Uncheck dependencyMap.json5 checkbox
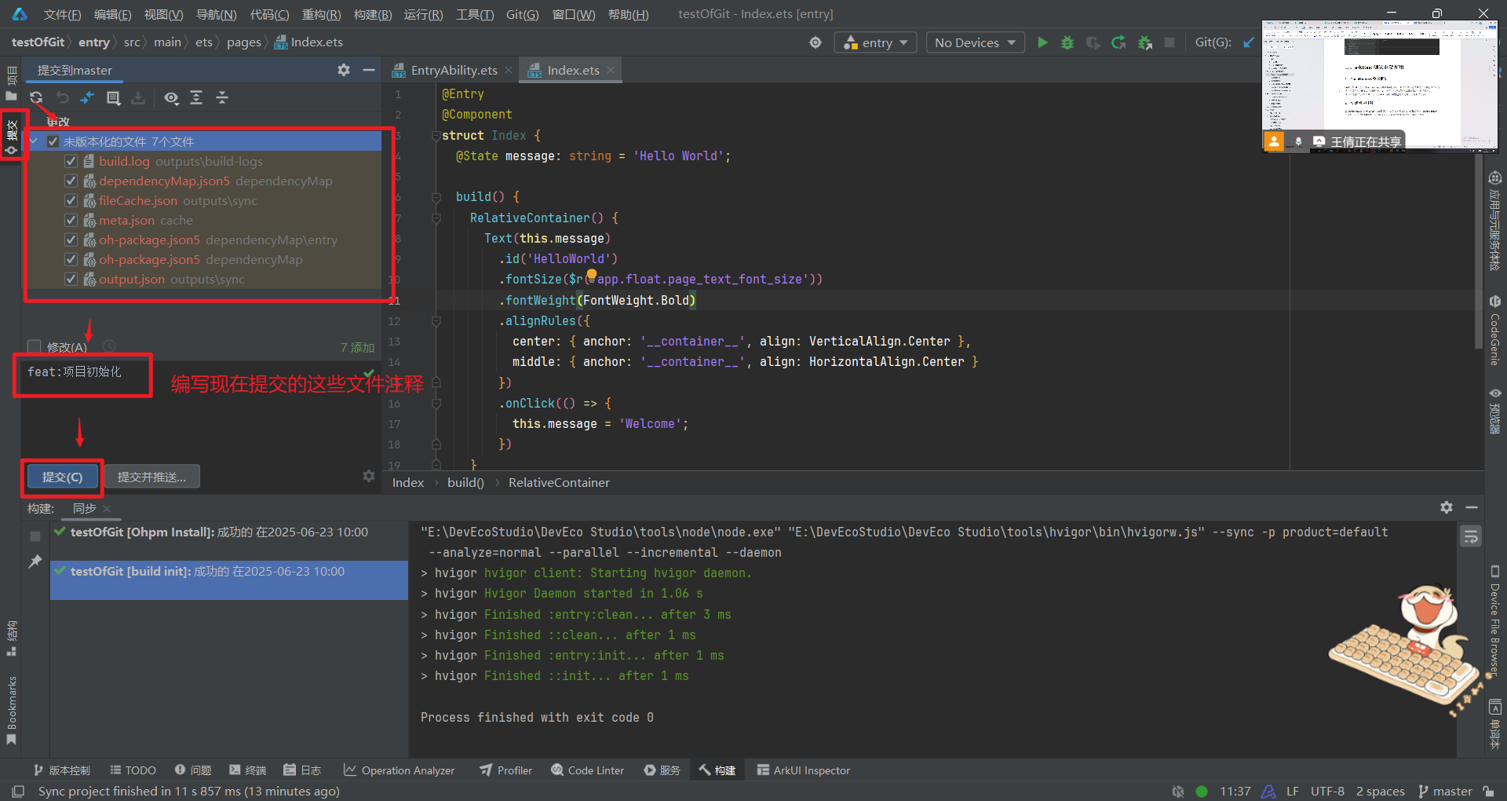1507x801 pixels. click(71, 181)
